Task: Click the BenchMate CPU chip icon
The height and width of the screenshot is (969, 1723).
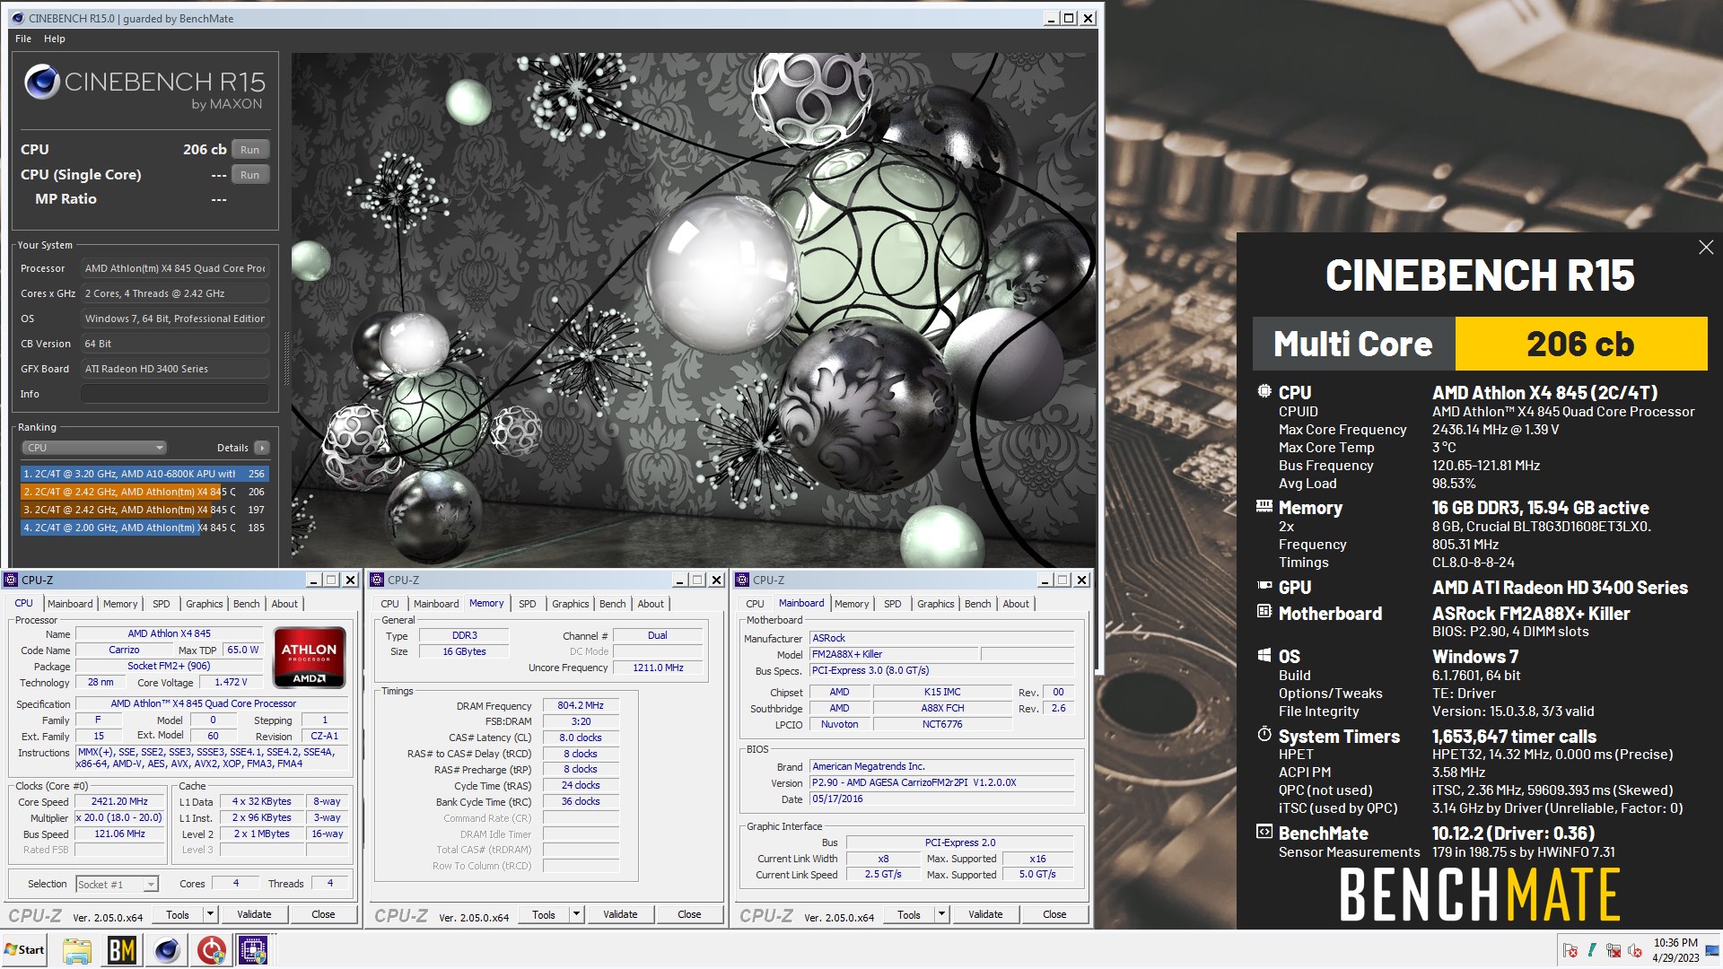Action: 1264,392
